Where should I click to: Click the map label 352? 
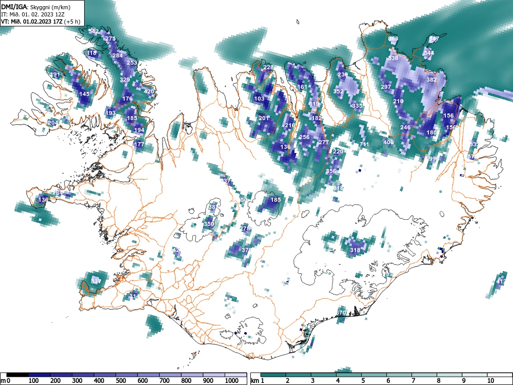338,91
